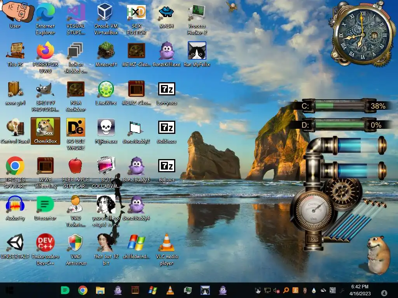Open the Run MyFelix cat icon
Viewport: 398px width, 298px height.
[197, 54]
